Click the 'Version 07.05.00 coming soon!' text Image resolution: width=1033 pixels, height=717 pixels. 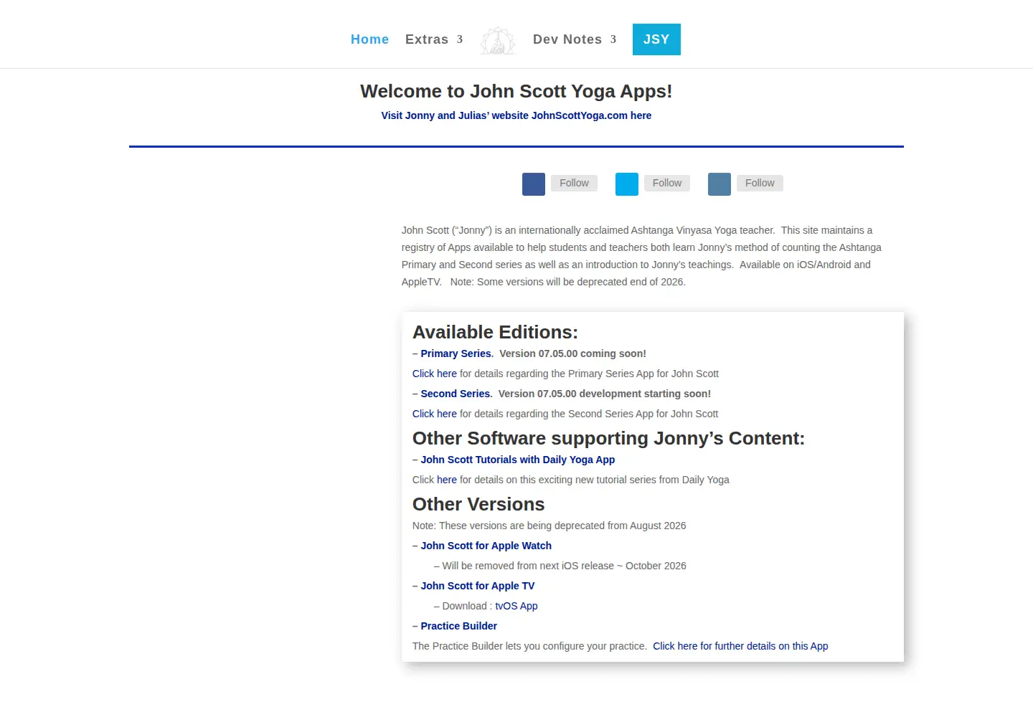coord(572,353)
